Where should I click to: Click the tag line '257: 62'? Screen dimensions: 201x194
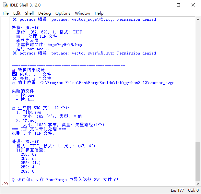(29, 158)
